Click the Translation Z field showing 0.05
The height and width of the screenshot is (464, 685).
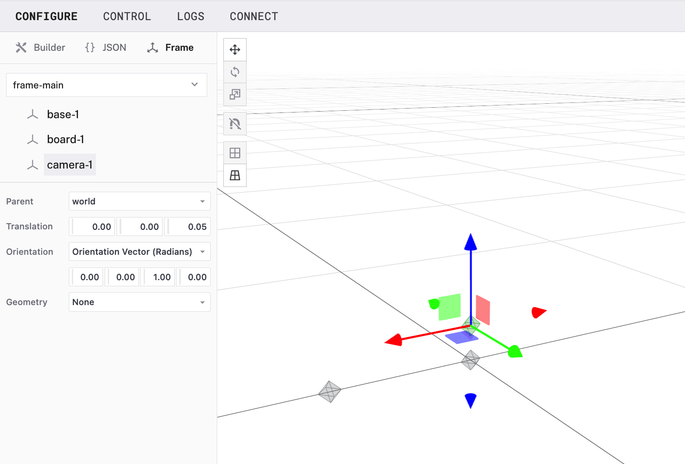tap(188, 227)
